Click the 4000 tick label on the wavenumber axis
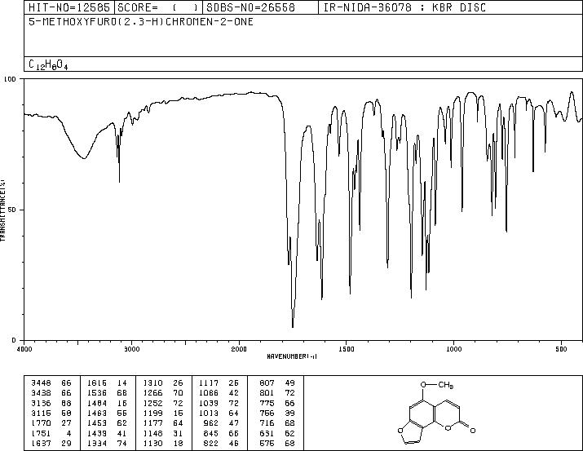 [24, 349]
